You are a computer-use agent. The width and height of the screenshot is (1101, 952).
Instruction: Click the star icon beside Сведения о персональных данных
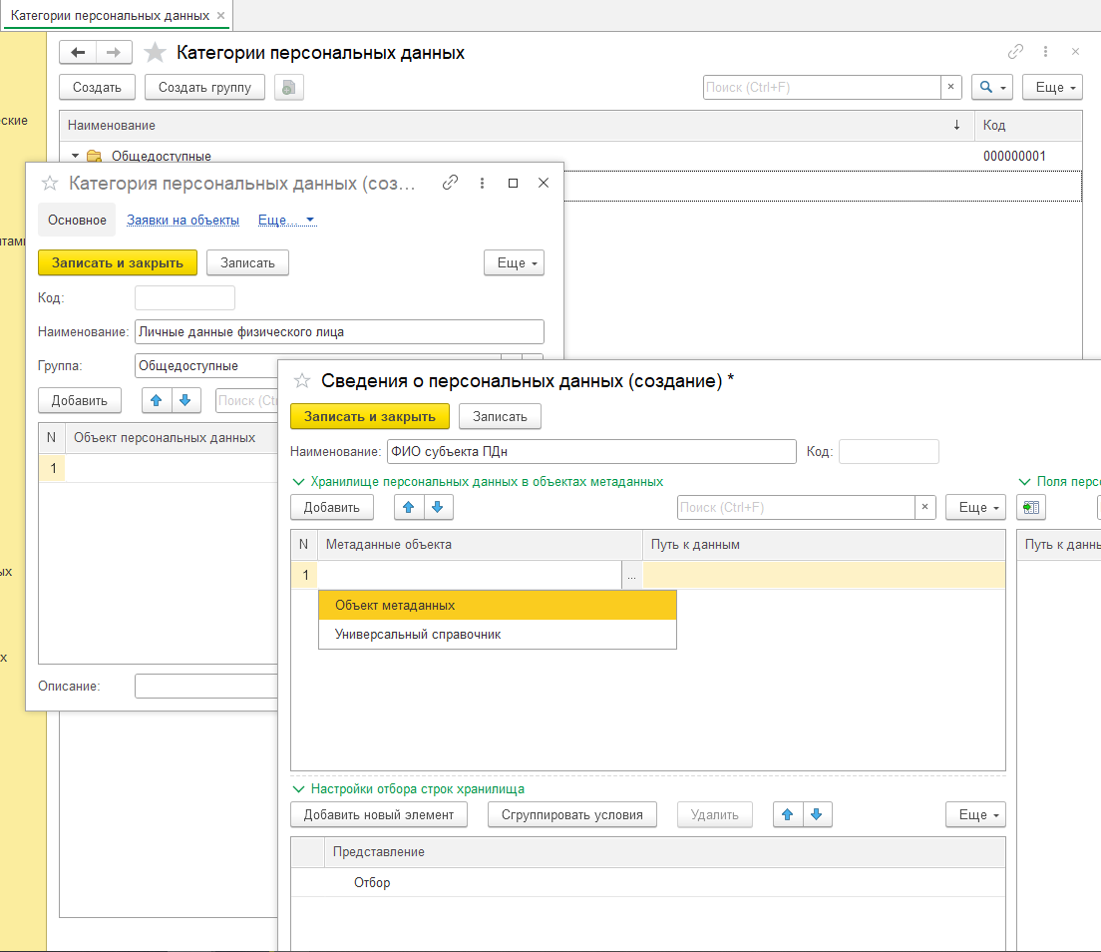302,380
